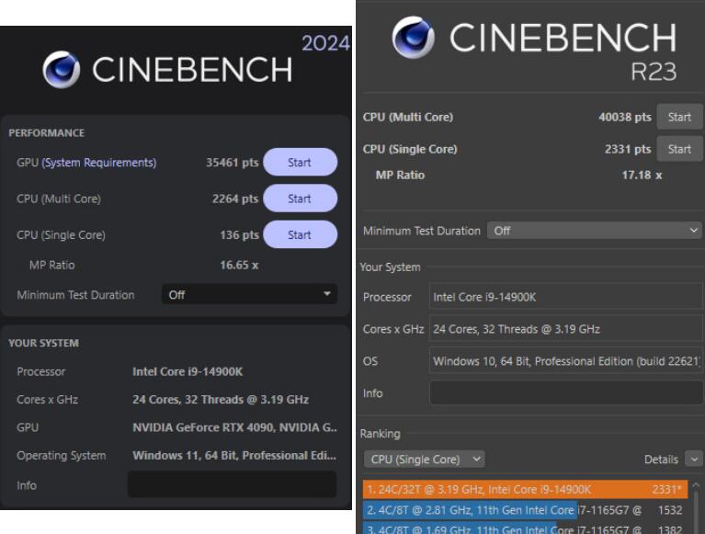705x534 pixels.
Task: Click the ranking list scroll-up arrow
Action: coord(696,485)
